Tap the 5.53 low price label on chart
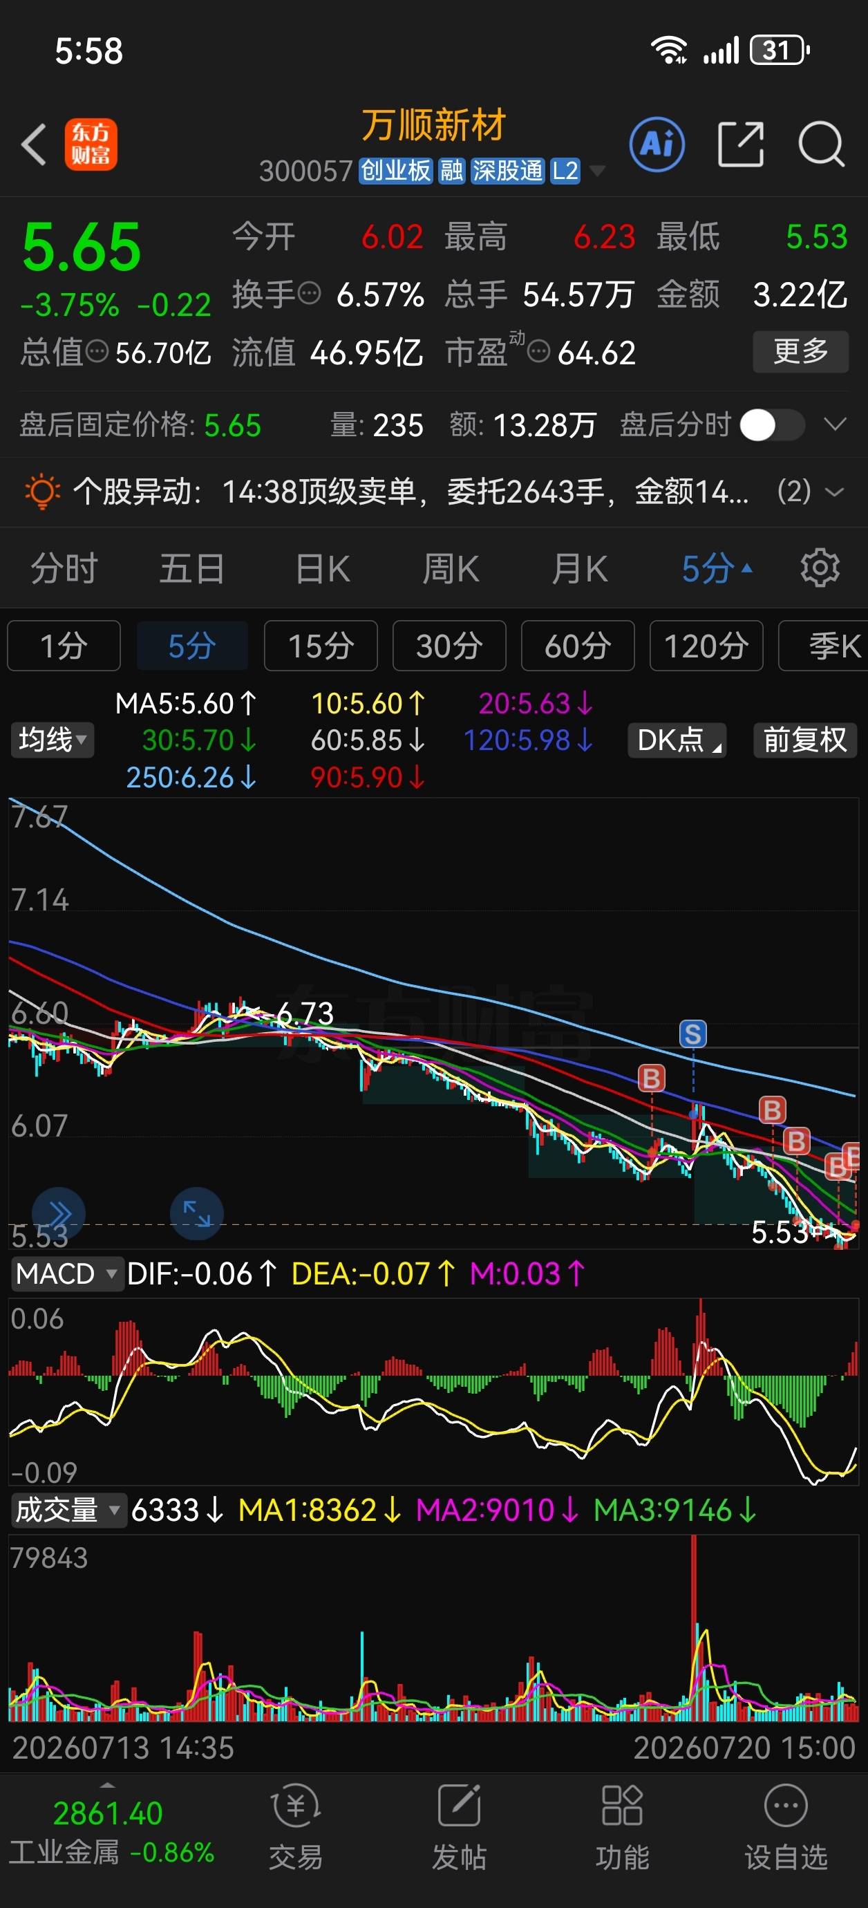 coord(780,1233)
